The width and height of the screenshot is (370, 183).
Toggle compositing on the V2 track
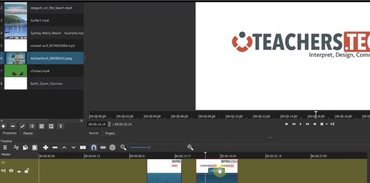19,171
